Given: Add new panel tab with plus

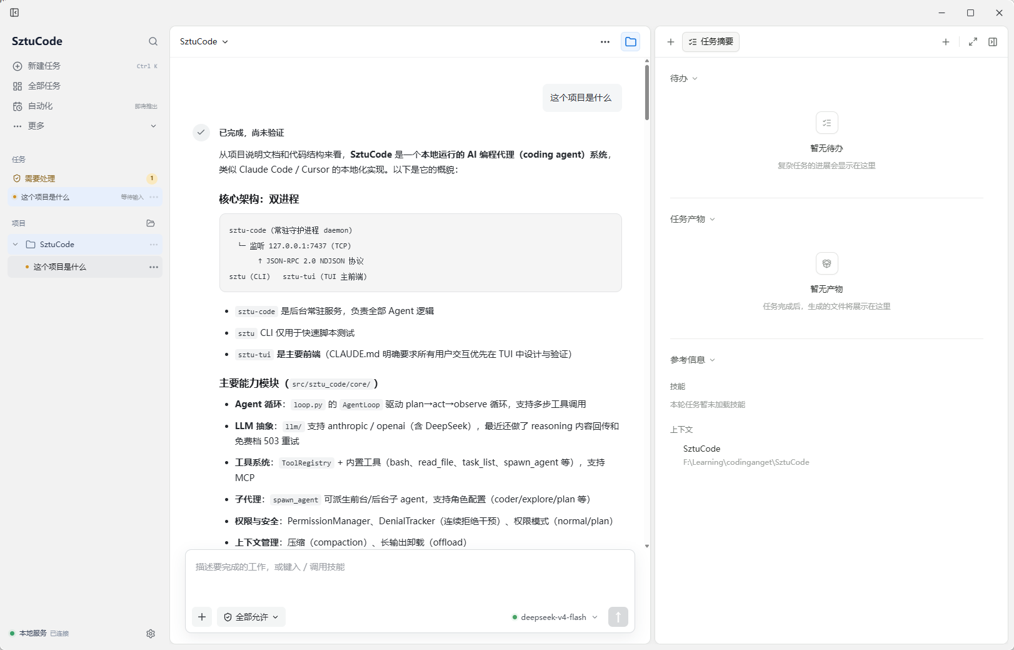Looking at the screenshot, I should point(946,42).
